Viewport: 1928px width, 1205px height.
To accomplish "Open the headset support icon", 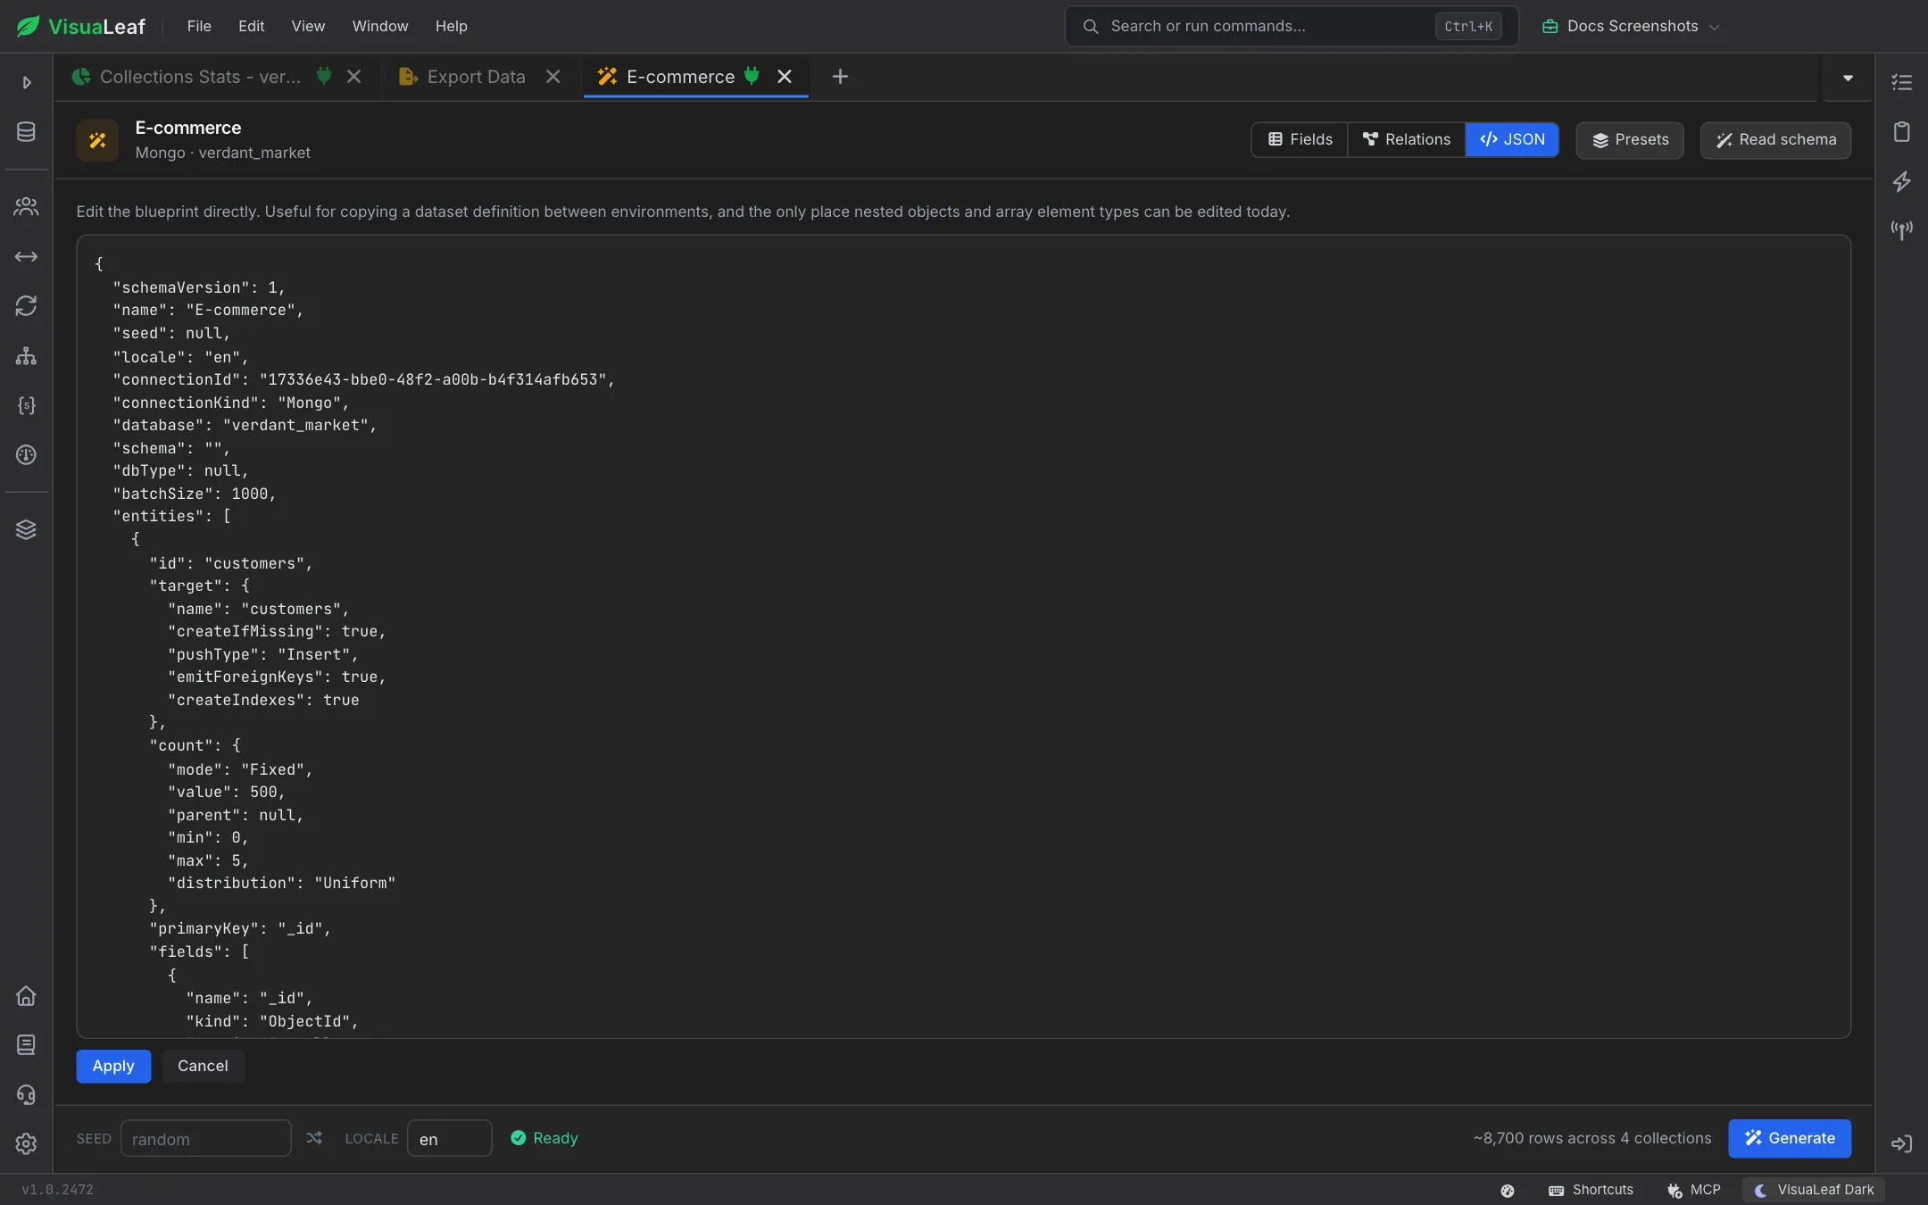I will (x=26, y=1094).
